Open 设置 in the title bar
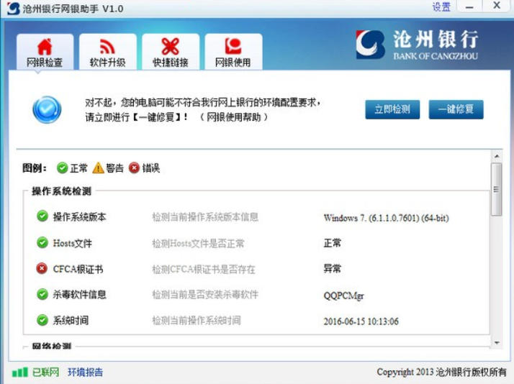 point(441,7)
